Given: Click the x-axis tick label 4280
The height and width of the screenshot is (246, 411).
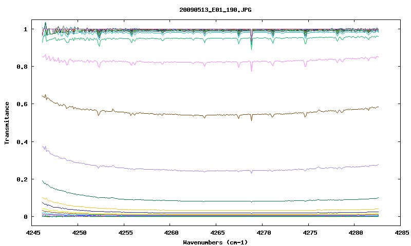Looking at the screenshot, I should (x=356, y=233).
